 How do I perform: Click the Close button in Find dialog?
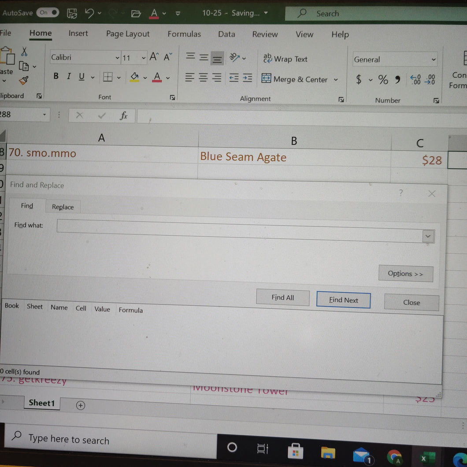tap(411, 303)
